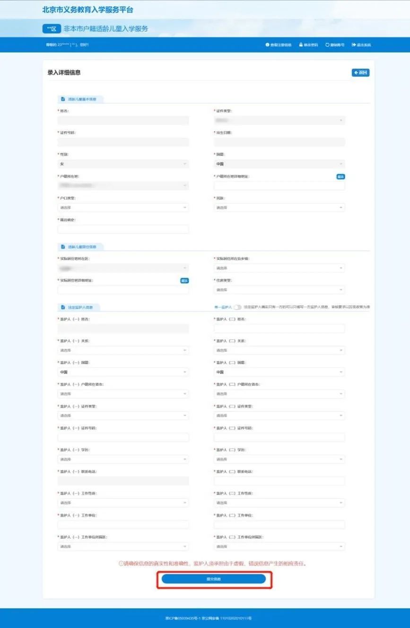Expand the 监护人(一)关系 dropdown
Image resolution: width=410 pixels, height=628 pixels.
click(x=123, y=350)
